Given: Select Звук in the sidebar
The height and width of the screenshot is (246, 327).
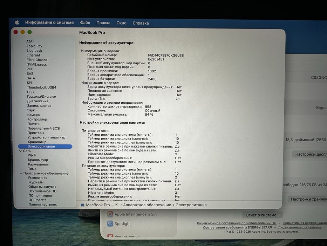Looking at the screenshot, I should [x=31, y=110].
